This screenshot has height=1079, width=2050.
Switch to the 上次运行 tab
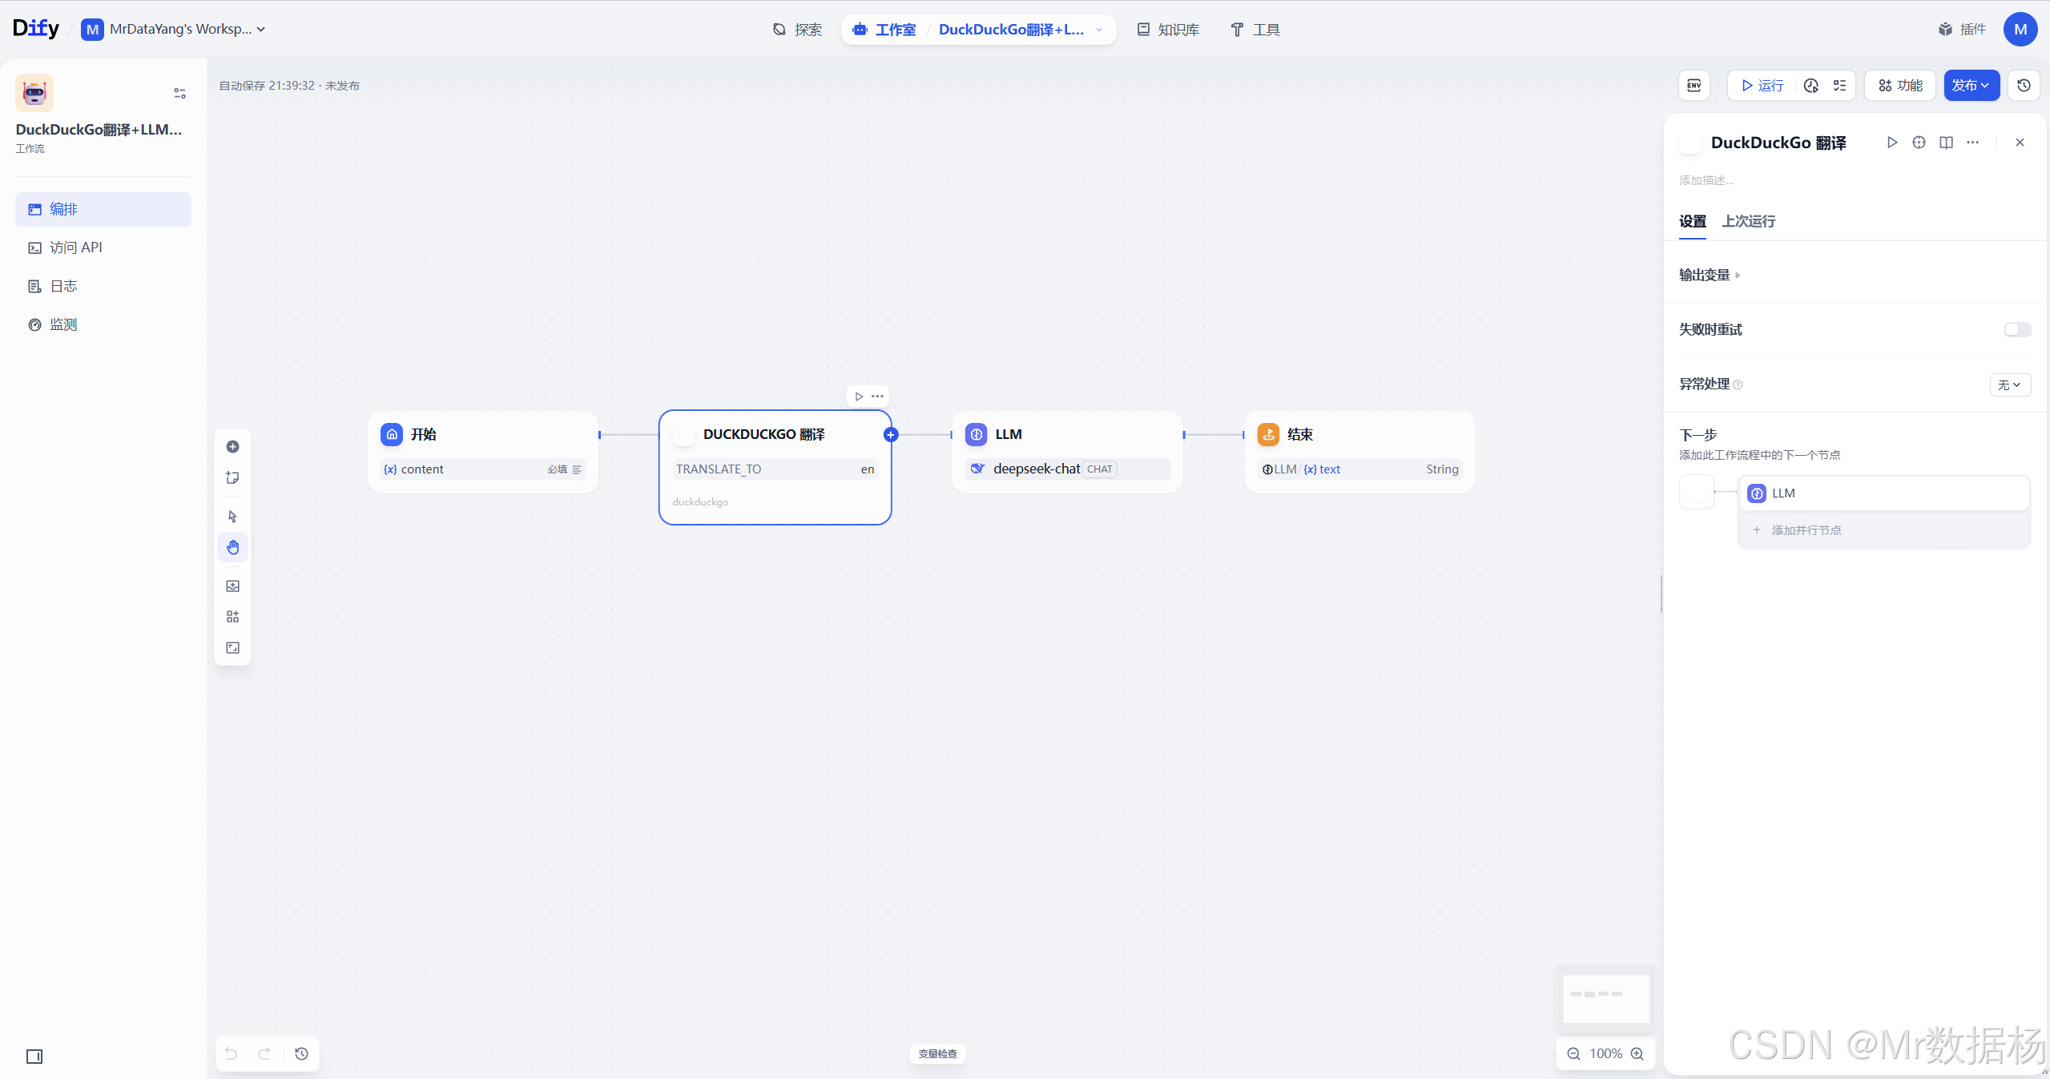[1748, 222]
